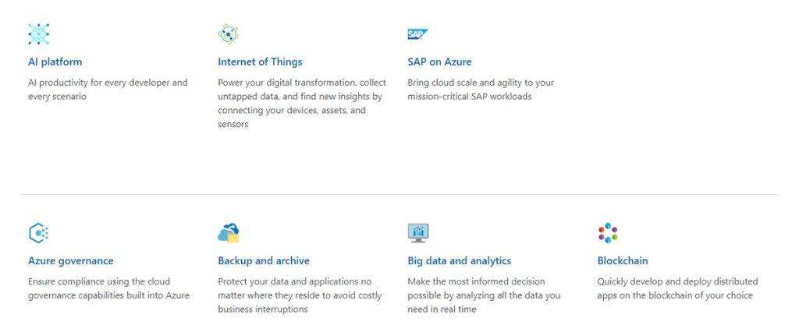Click the digital transformation description paragraph
Viewport: 799px width, 336px height.
click(x=301, y=103)
